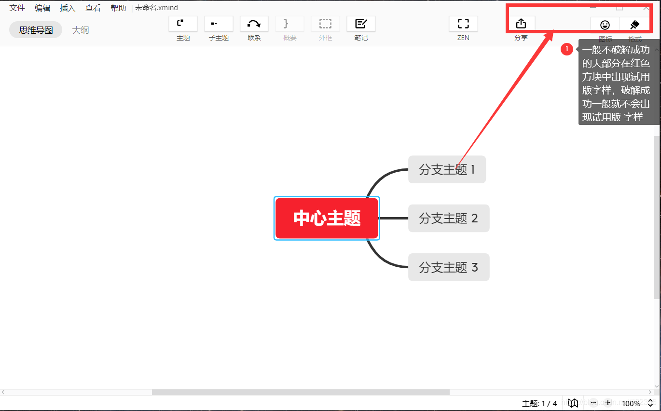Open the 插入 insert menu

point(67,7)
